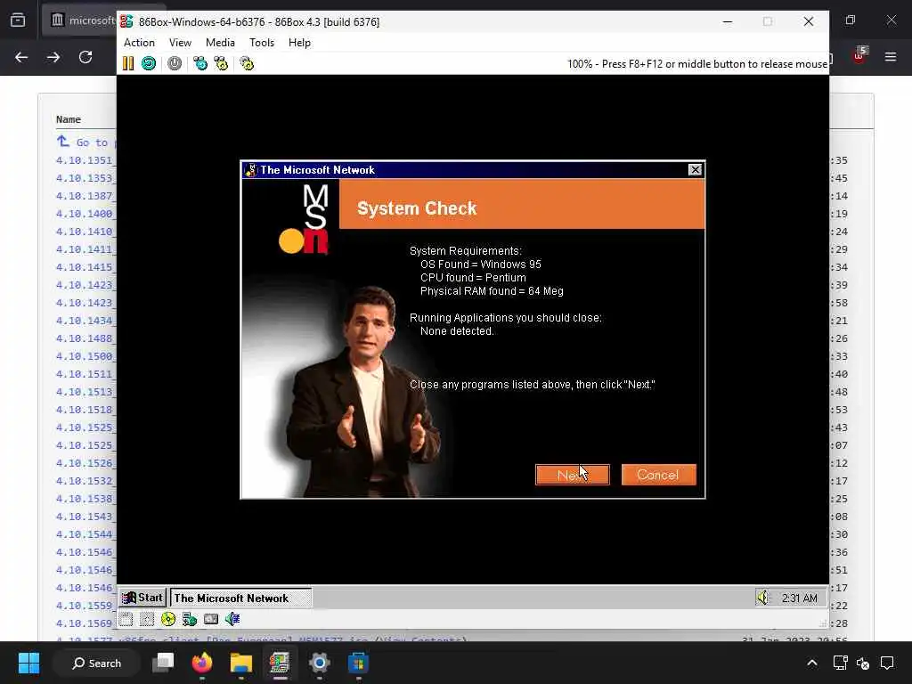Click the Go to parent link in browser listing
Screen dimensions: 912x684
[x=86, y=142]
